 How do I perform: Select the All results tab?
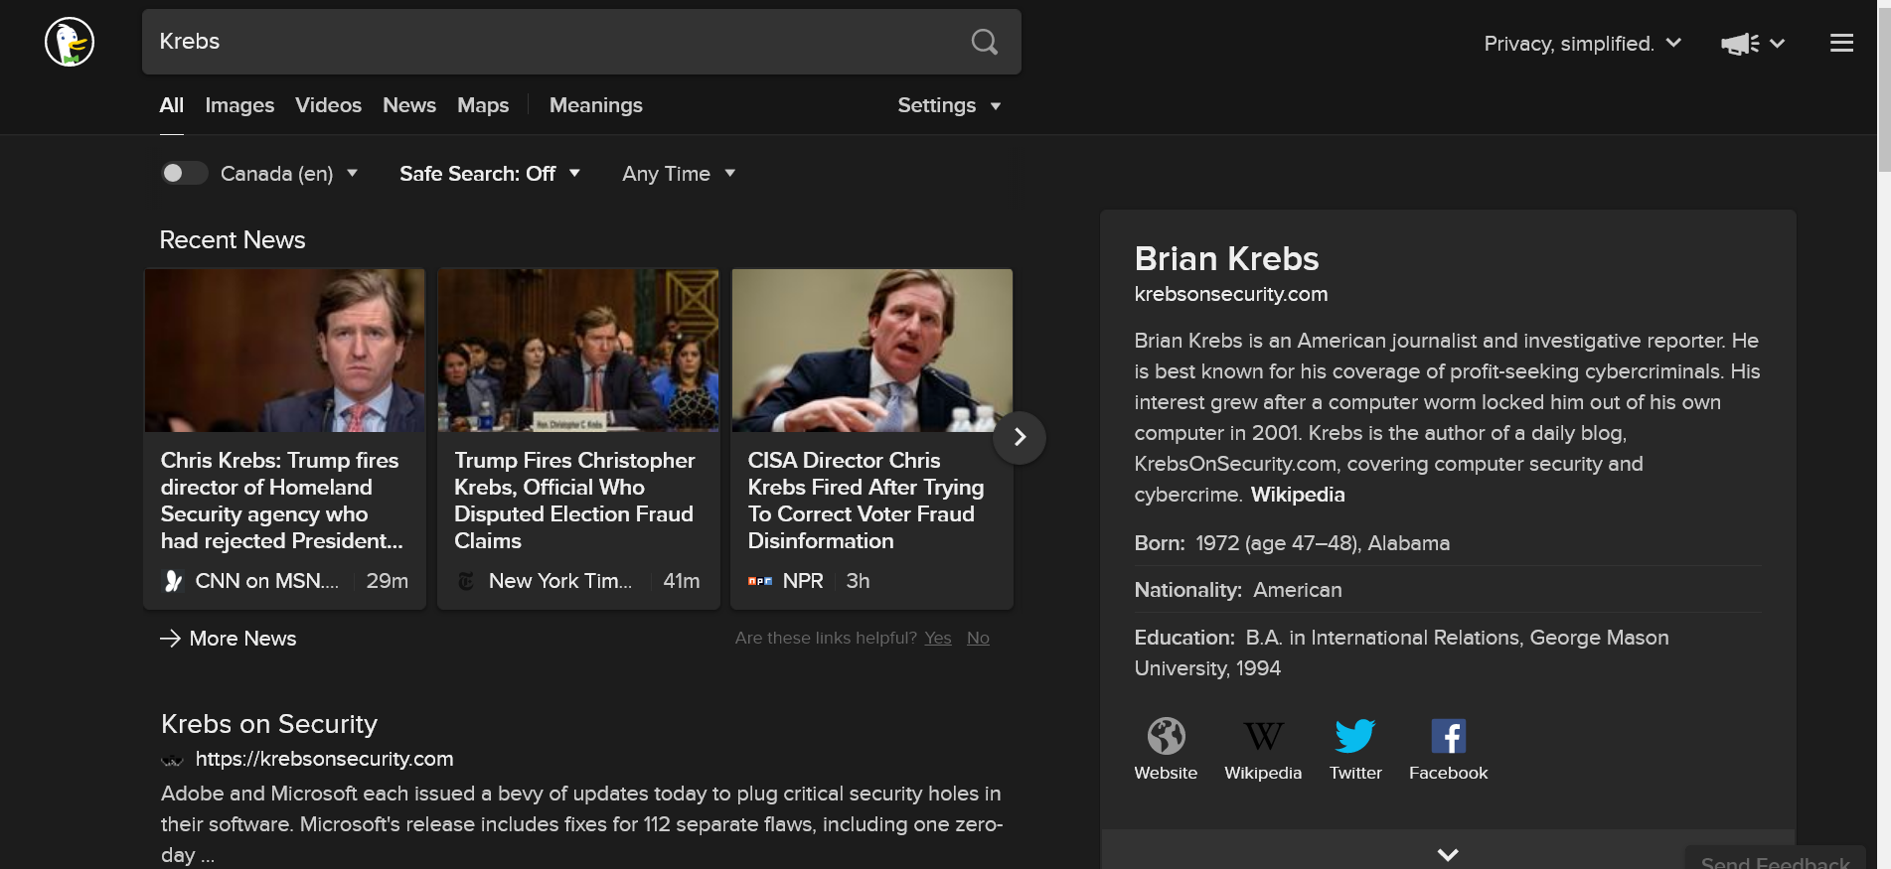click(171, 105)
